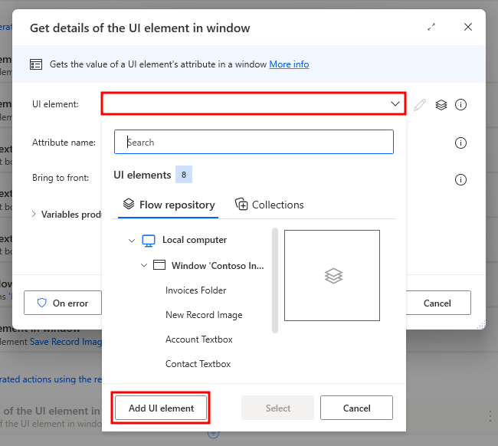Image resolution: width=498 pixels, height=446 pixels.
Task: Click Cancel in the Get details dialog
Action: pos(438,303)
